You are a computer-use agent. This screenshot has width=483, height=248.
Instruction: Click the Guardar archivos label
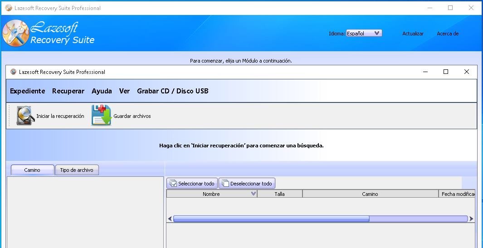[132, 116]
